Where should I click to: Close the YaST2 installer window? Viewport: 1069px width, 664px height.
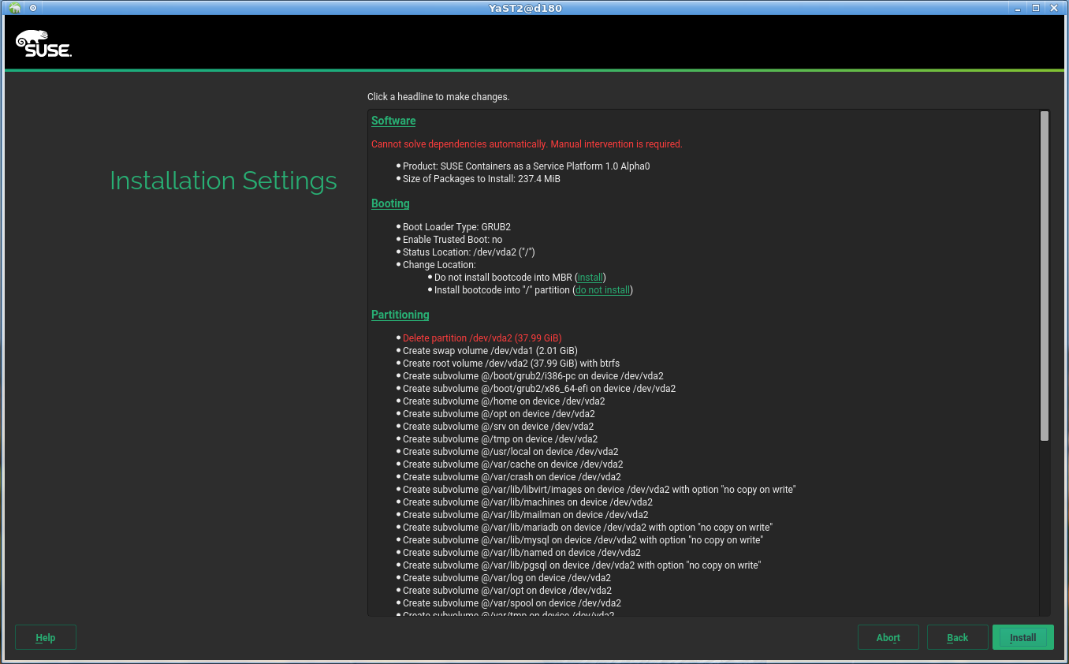coord(1054,8)
